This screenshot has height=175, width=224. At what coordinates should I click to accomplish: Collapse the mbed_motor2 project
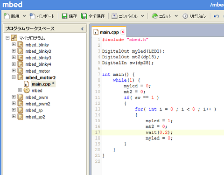pos(14,77)
